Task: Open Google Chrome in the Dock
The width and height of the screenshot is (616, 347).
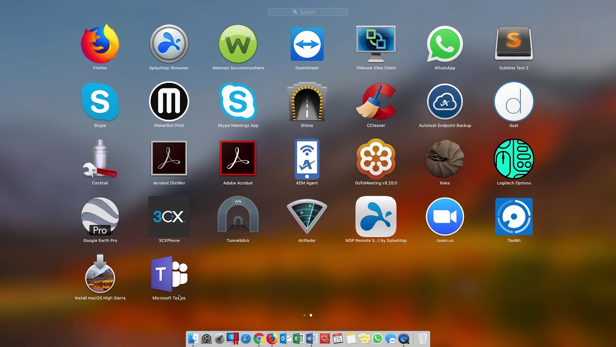Action: point(259,339)
